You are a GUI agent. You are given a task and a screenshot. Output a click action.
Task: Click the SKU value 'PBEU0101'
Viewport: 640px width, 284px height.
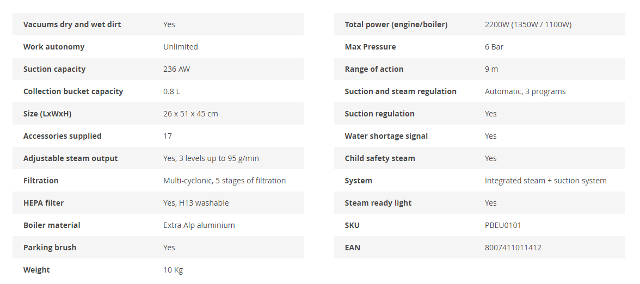[503, 225]
